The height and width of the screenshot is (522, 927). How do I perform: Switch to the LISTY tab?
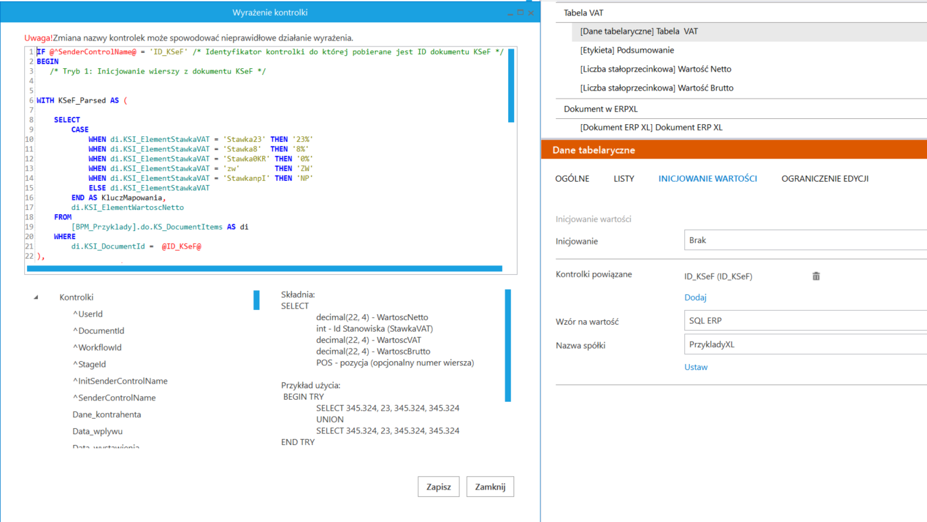pos(624,179)
